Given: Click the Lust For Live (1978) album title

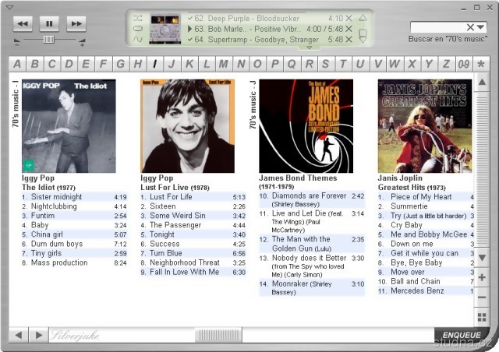Looking at the screenshot, I should [x=175, y=187].
